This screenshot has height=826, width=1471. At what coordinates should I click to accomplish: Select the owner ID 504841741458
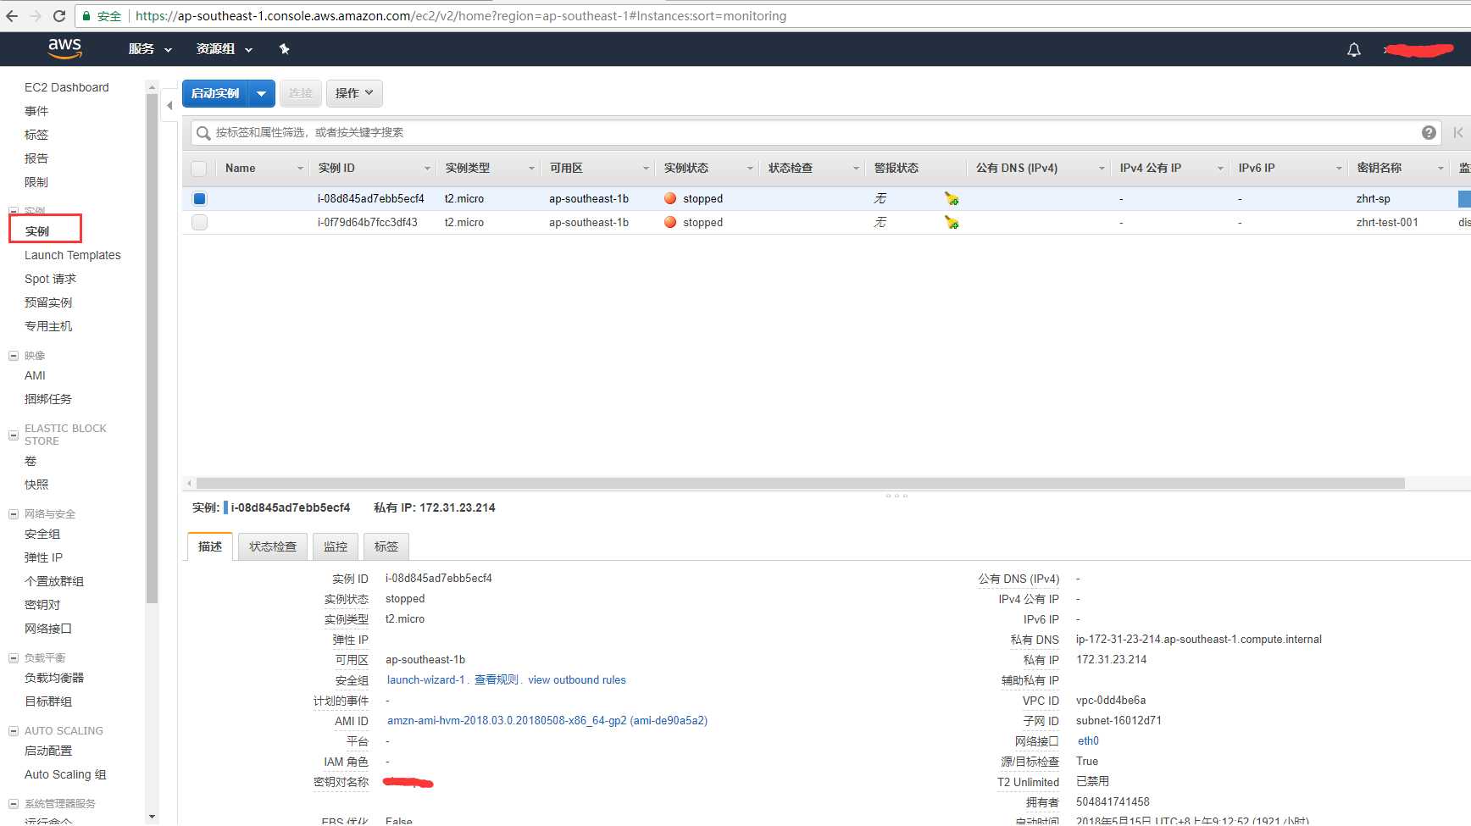coord(1113,802)
